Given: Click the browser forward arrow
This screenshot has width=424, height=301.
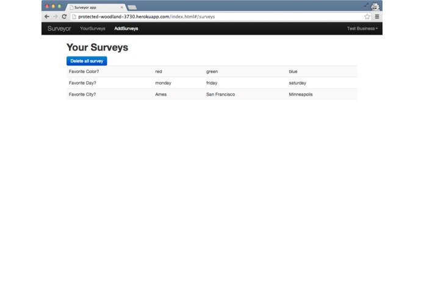Looking at the screenshot, I should [56, 16].
